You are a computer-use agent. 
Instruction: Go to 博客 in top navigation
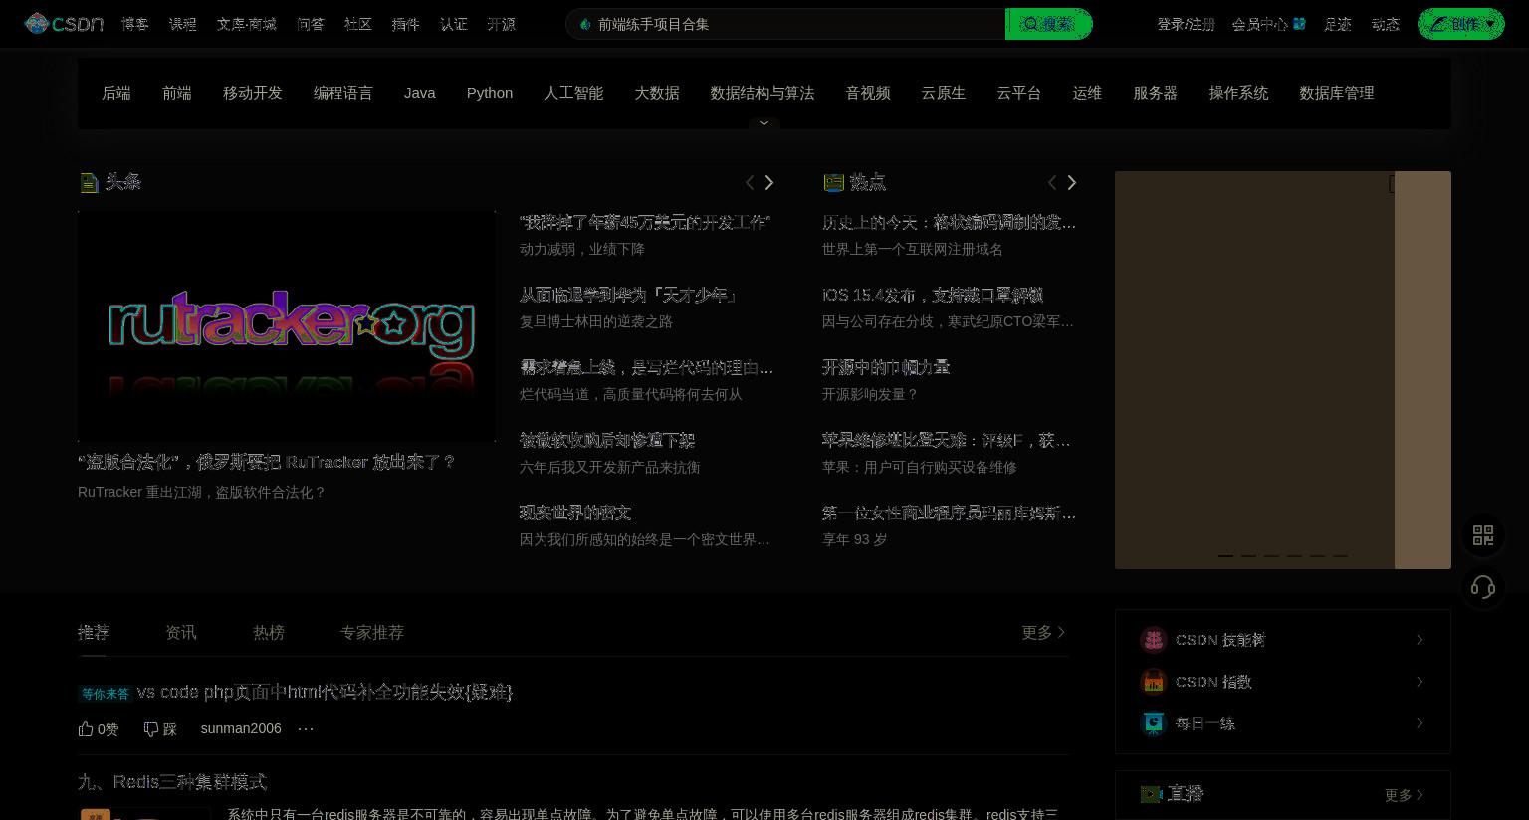click(135, 24)
